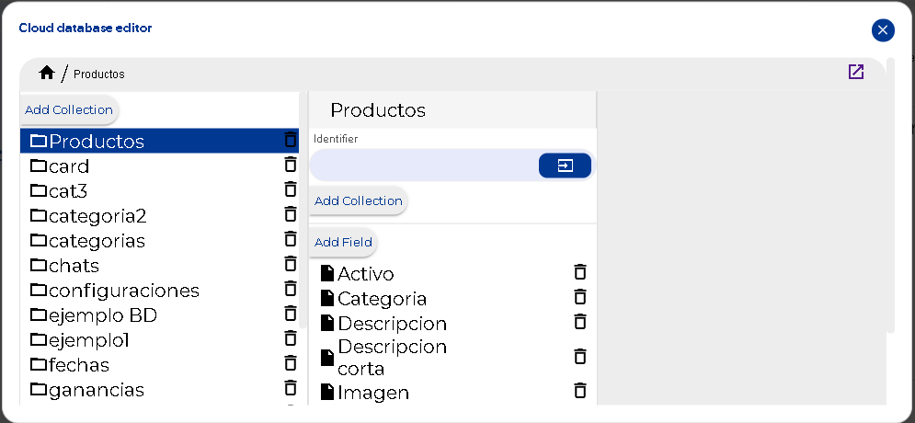Submit identifier with the arrow button
915x423 pixels.
565,166
